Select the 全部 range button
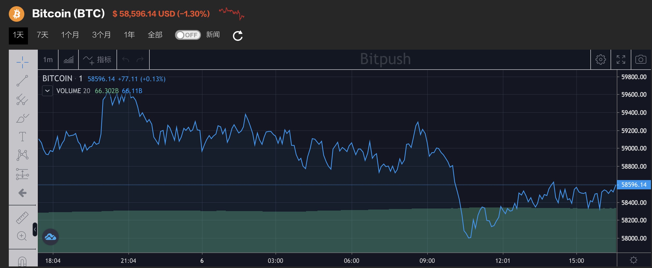652x268 pixels. 155,35
